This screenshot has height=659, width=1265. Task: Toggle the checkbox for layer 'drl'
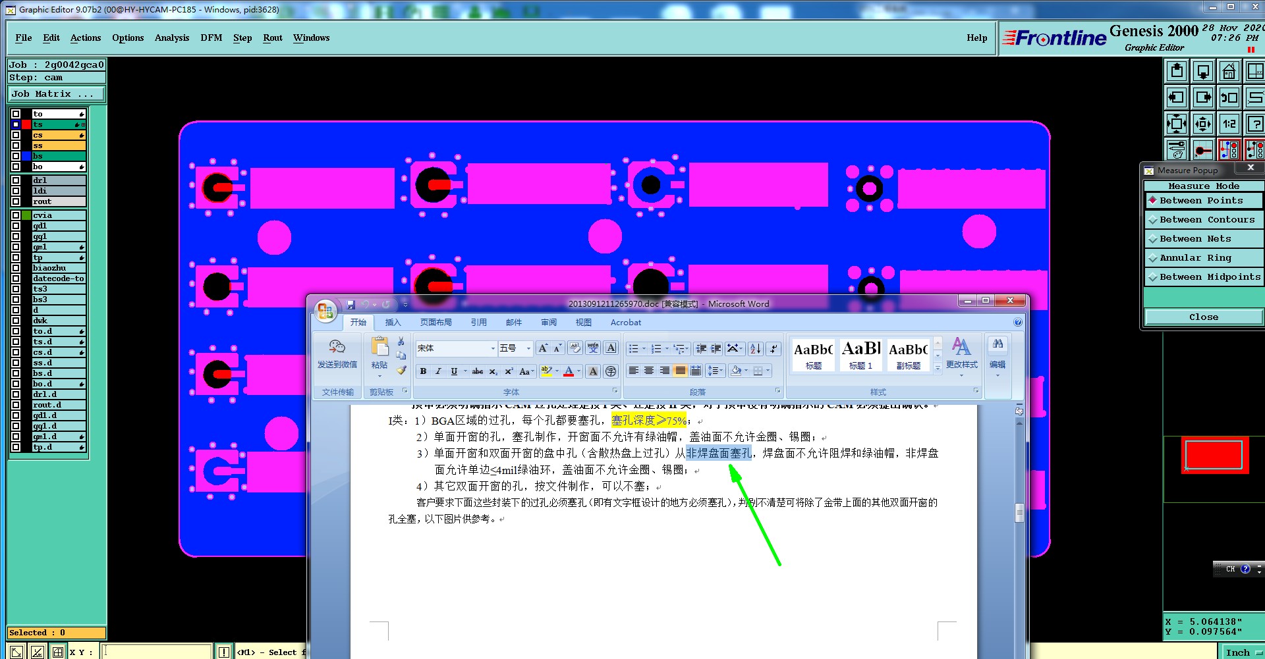pyautogui.click(x=16, y=180)
